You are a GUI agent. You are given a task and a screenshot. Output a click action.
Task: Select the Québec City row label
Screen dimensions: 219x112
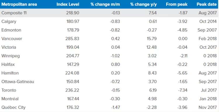click(x=13, y=108)
